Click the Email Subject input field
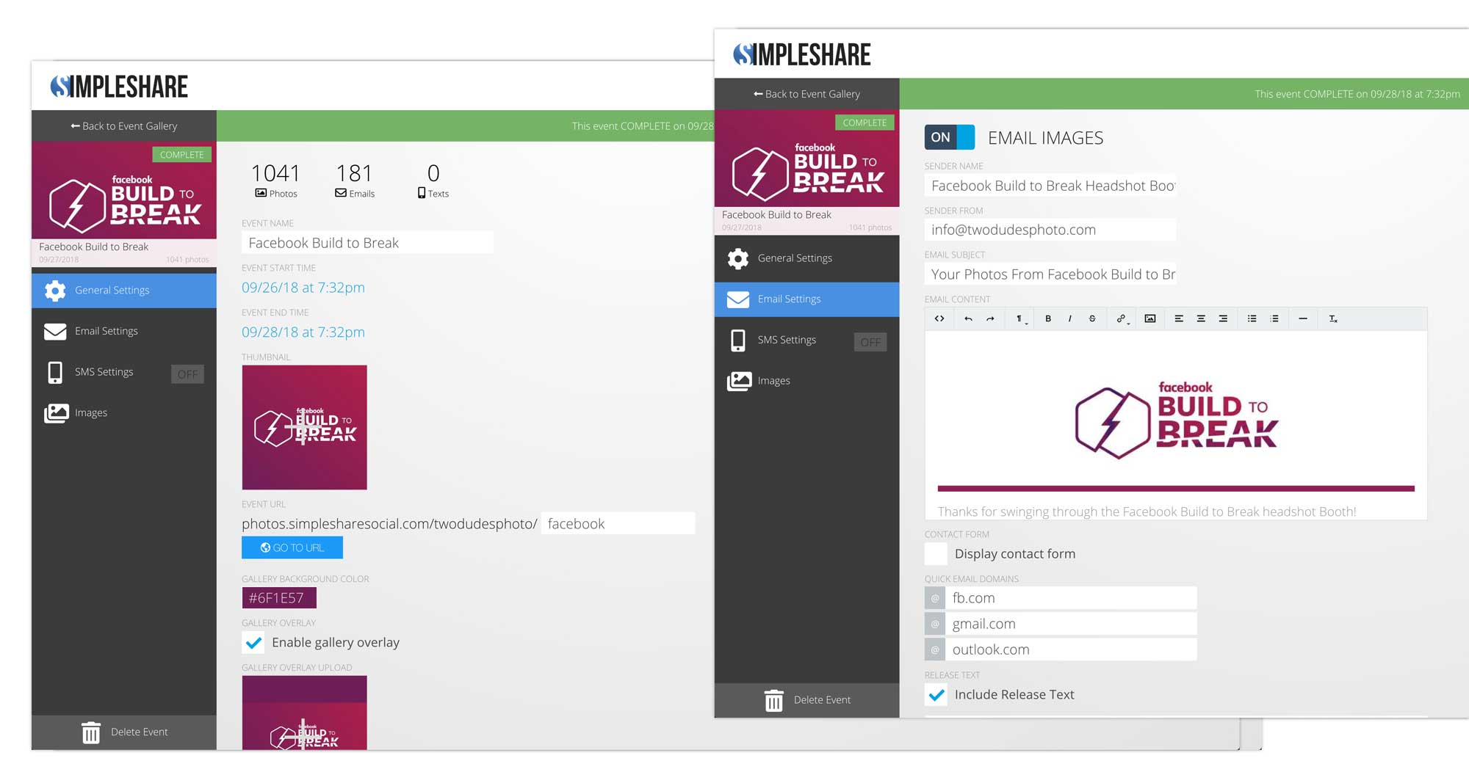The image size is (1469, 783). 1050,274
